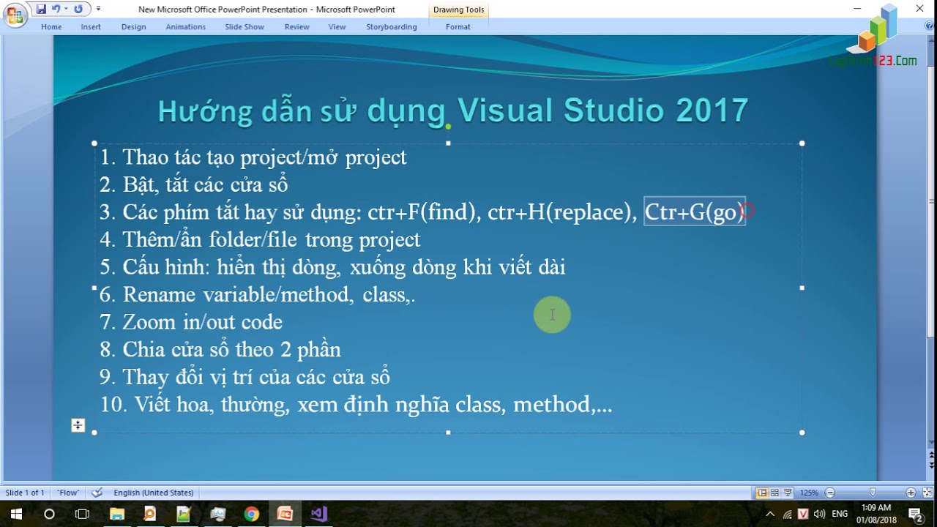Click the "Slide 1 of 1" status indicator
This screenshot has width=937, height=527.
(x=25, y=493)
